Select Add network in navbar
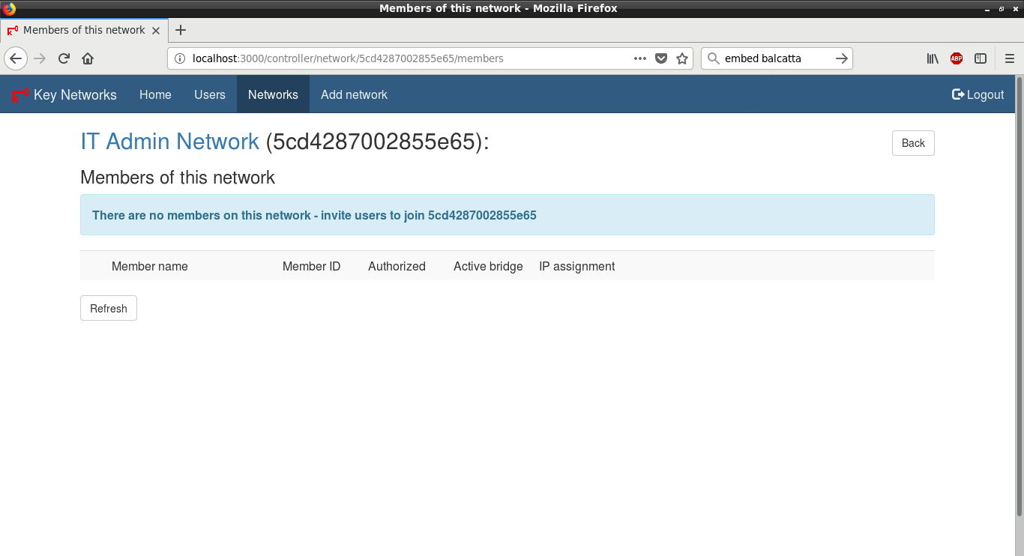 pyautogui.click(x=354, y=95)
